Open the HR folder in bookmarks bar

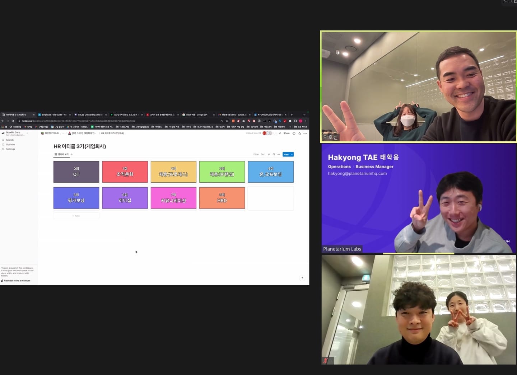[172, 127]
